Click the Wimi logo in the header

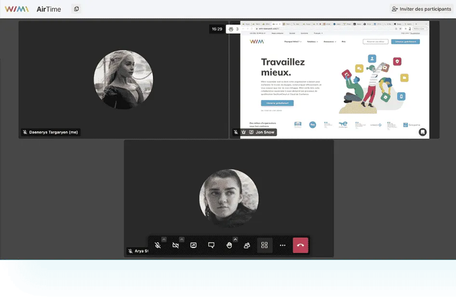[x=16, y=9]
